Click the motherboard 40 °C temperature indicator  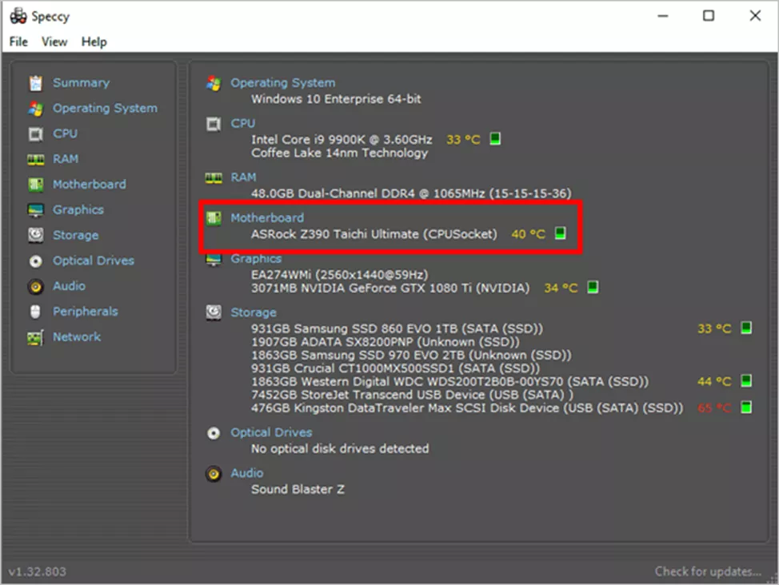coord(561,233)
